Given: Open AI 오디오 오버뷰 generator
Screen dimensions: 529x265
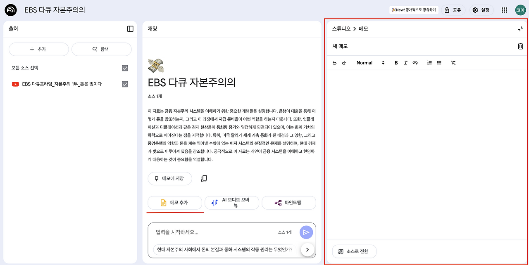Looking at the screenshot, I should tap(232, 203).
